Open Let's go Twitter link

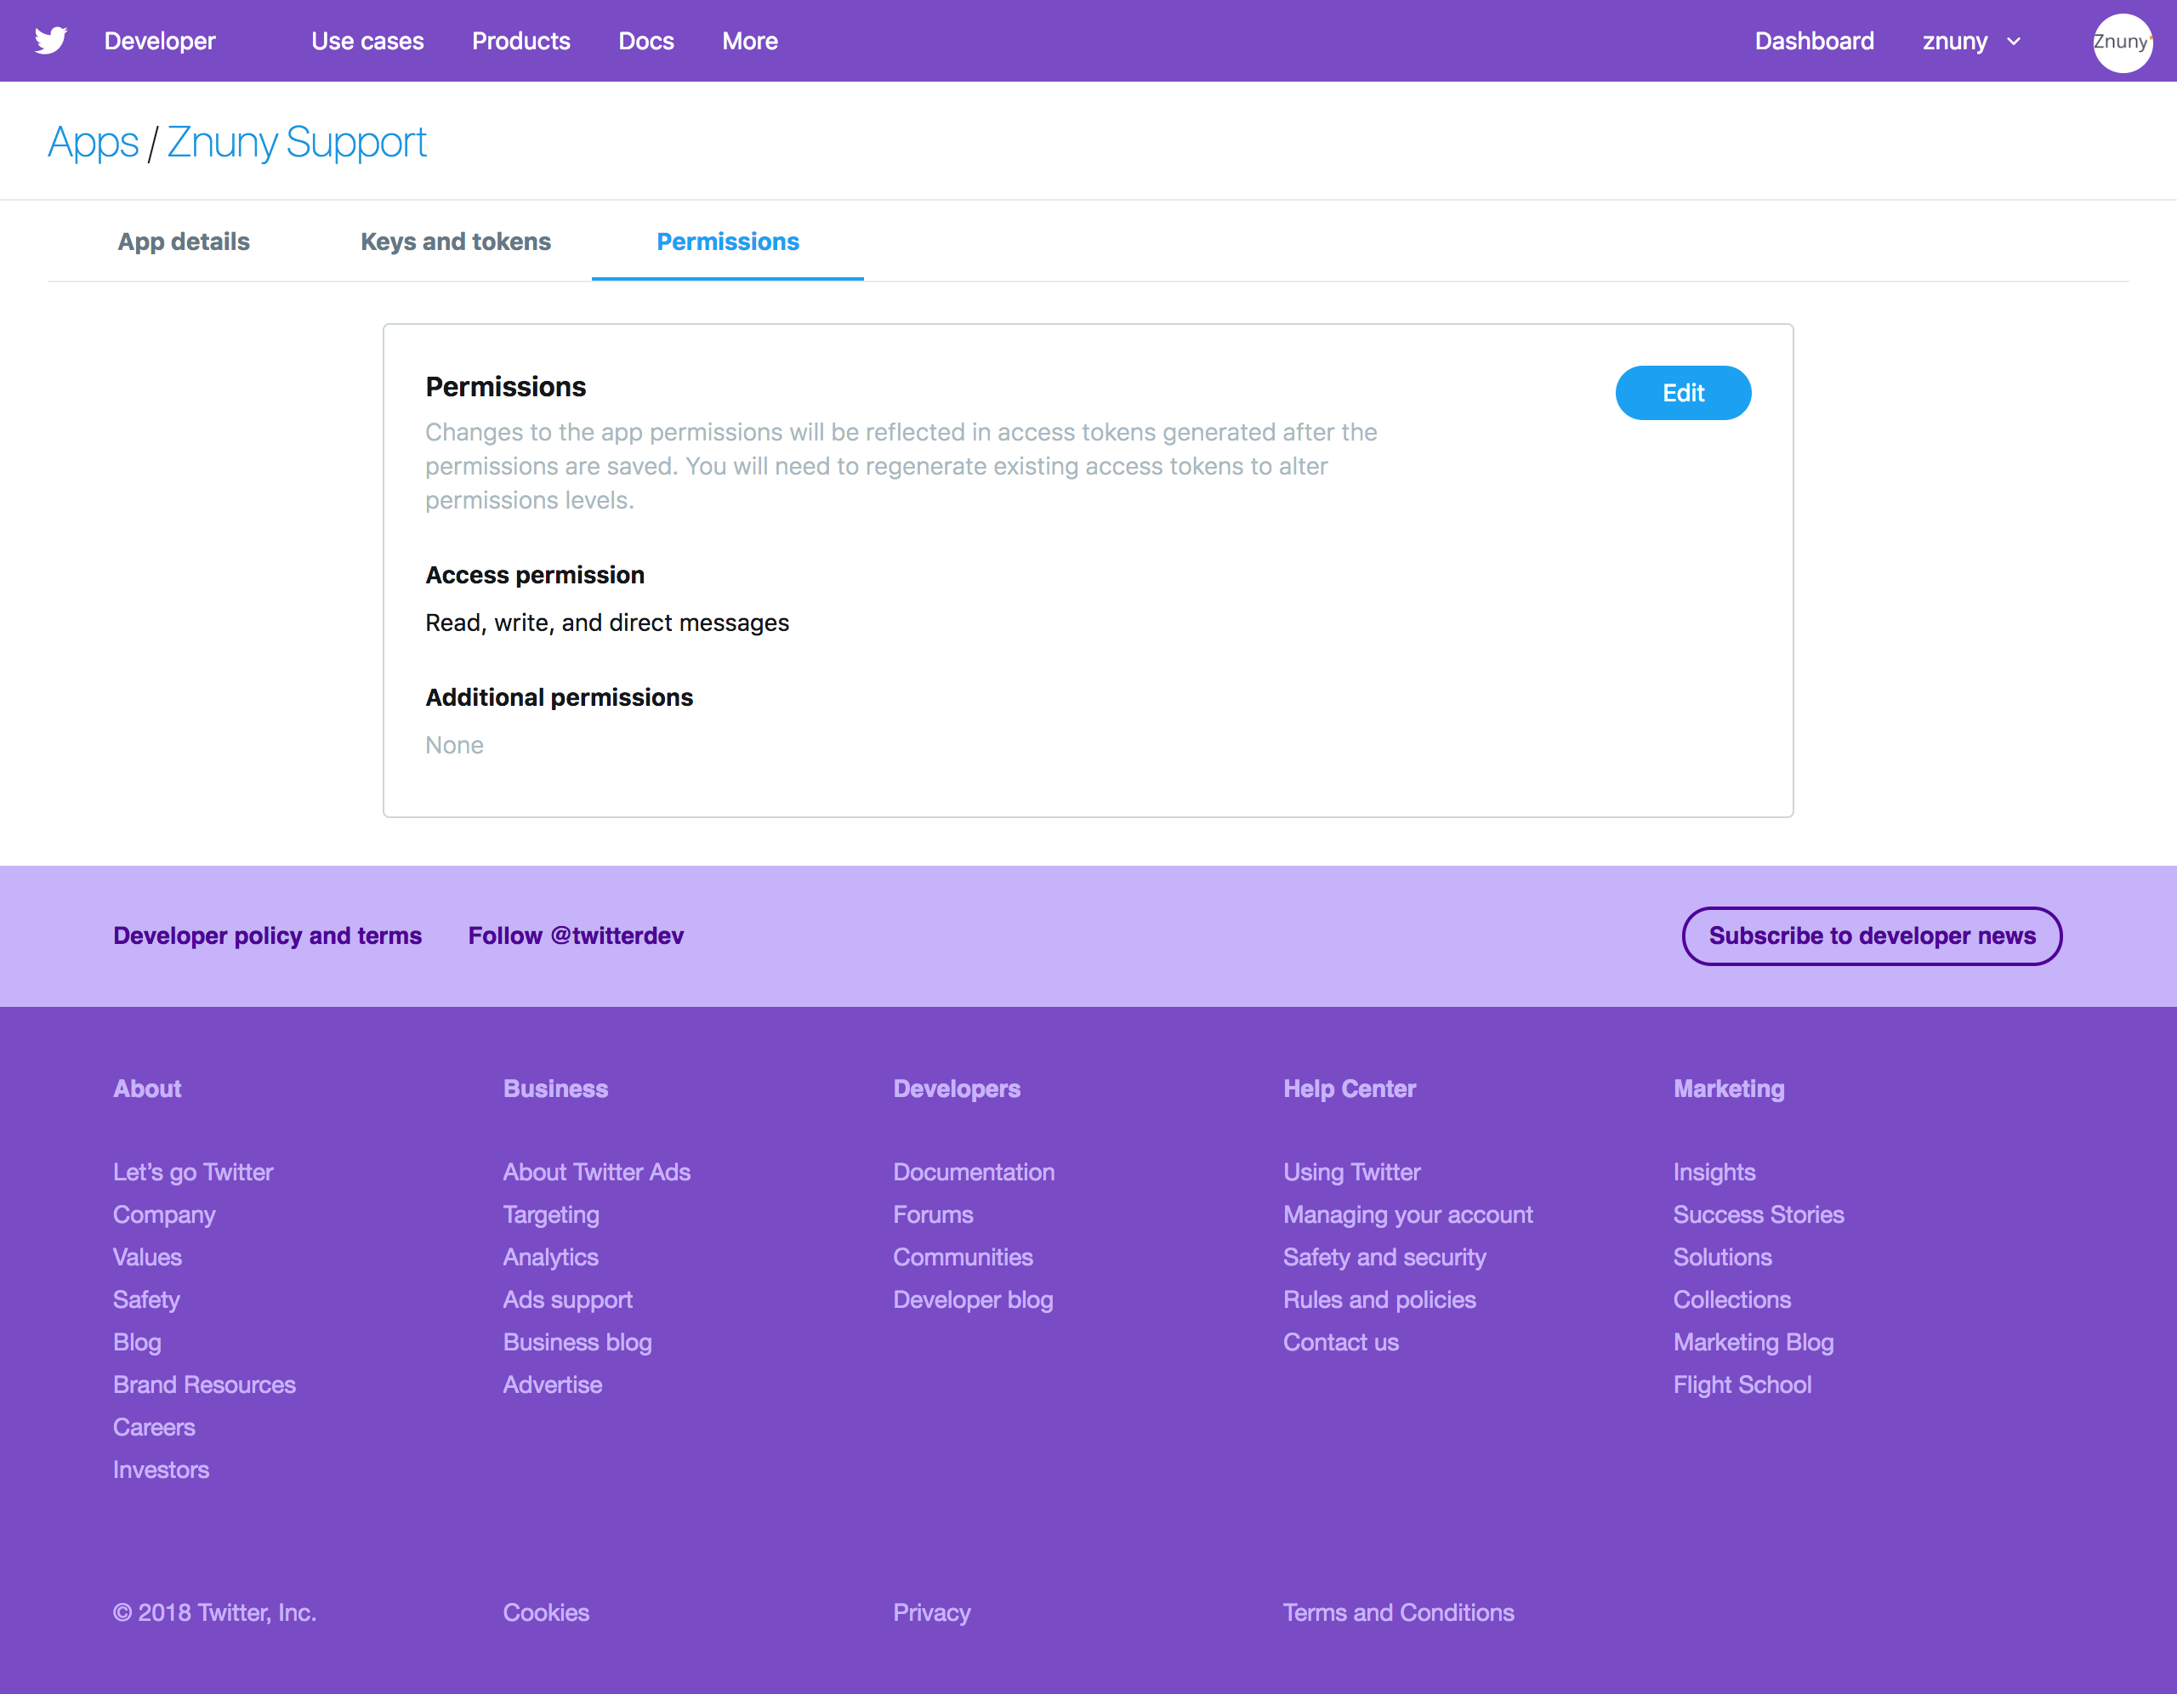tap(192, 1172)
